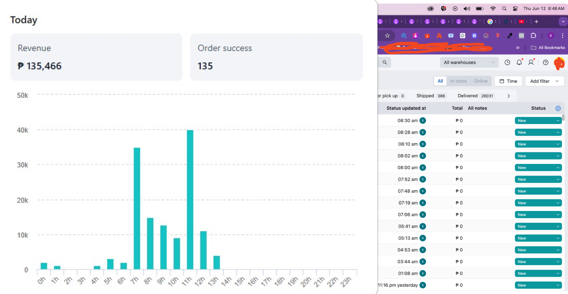Click the user account icon with red dot
Viewport: 568px width, 294px height.
[x=531, y=62]
